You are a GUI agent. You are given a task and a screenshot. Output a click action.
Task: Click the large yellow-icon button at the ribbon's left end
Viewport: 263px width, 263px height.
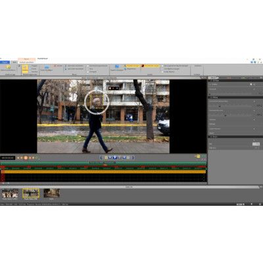pyautogui.click(x=8, y=68)
